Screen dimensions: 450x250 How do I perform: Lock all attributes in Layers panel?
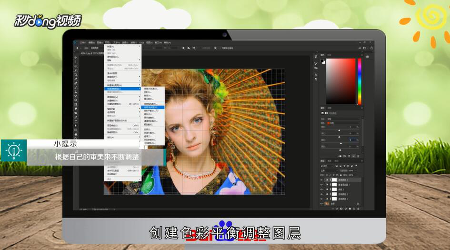[x=340, y=175]
